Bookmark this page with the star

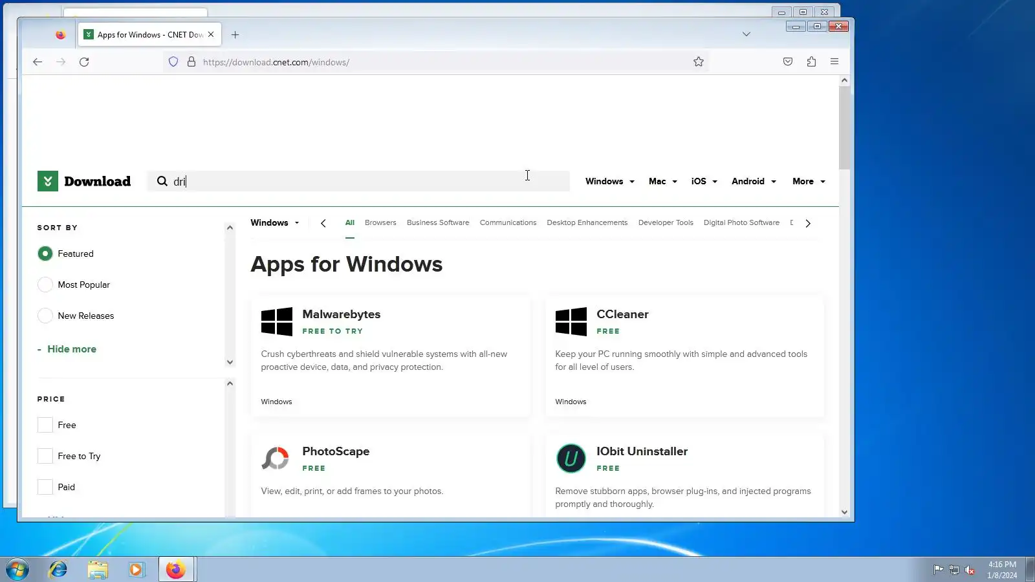pyautogui.click(x=699, y=62)
